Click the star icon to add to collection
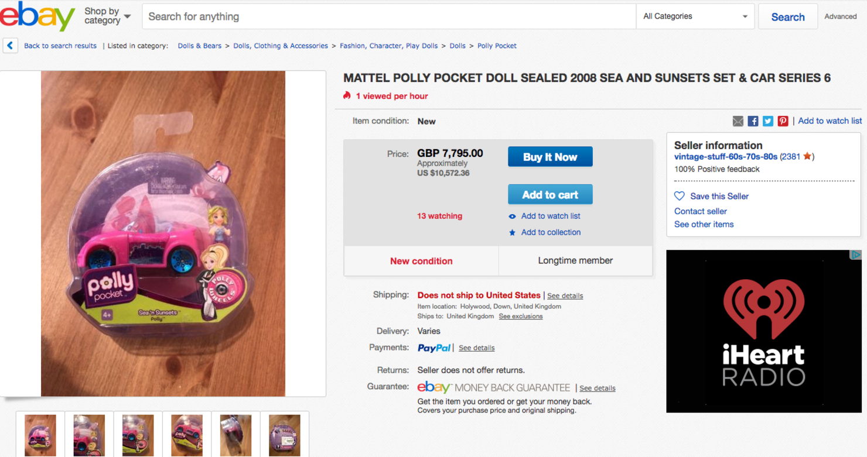The image size is (867, 457). (513, 232)
